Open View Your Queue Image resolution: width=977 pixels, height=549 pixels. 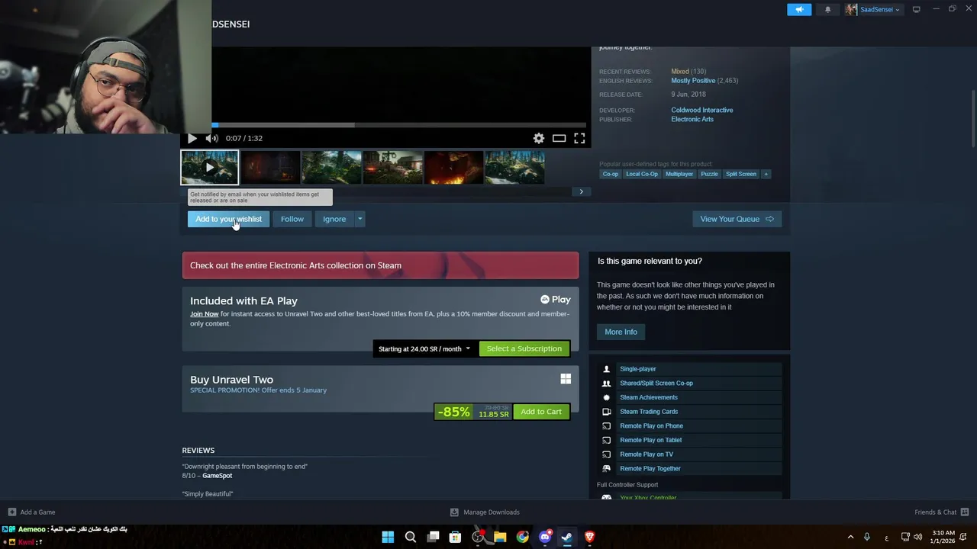(737, 219)
